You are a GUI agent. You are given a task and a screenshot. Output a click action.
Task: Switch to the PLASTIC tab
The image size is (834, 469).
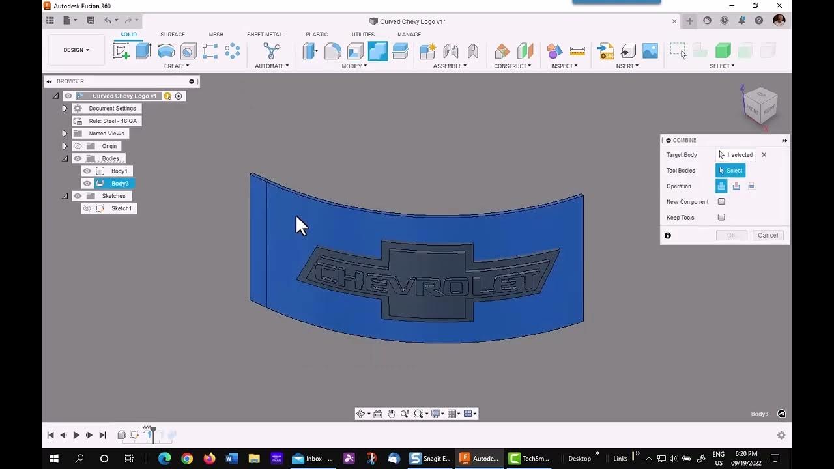[x=317, y=35]
